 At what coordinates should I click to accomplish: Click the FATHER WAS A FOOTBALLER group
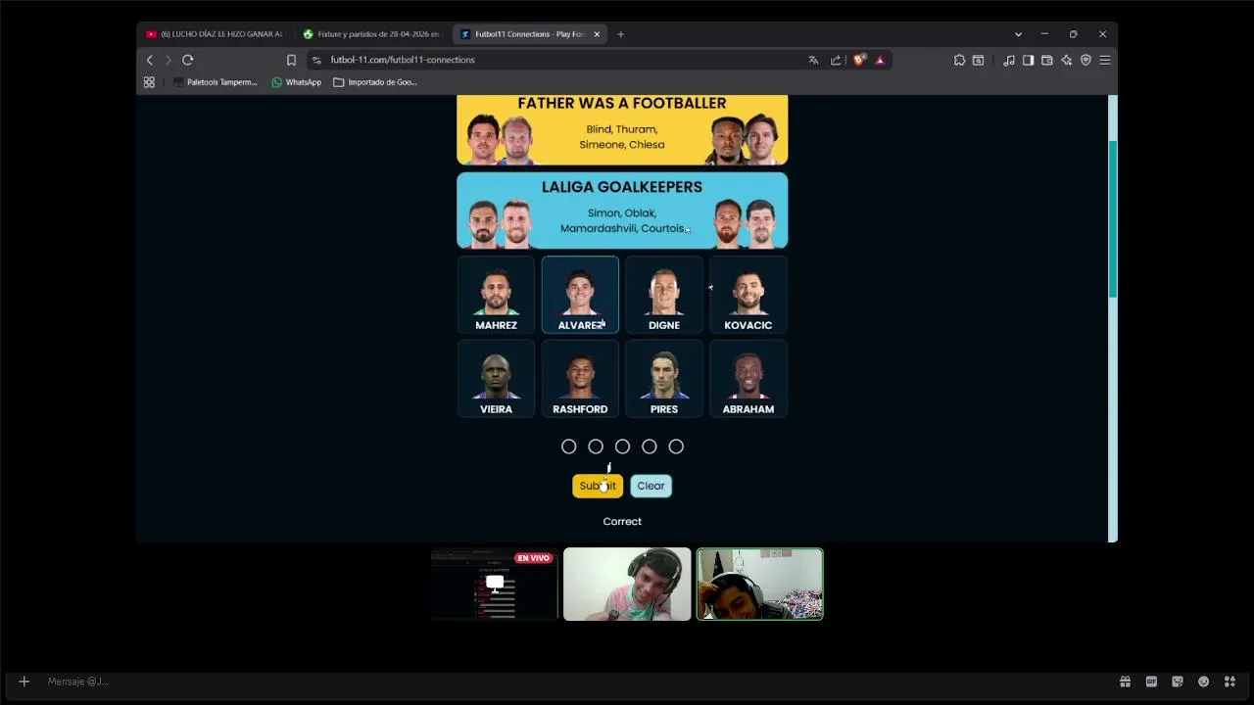(x=622, y=129)
